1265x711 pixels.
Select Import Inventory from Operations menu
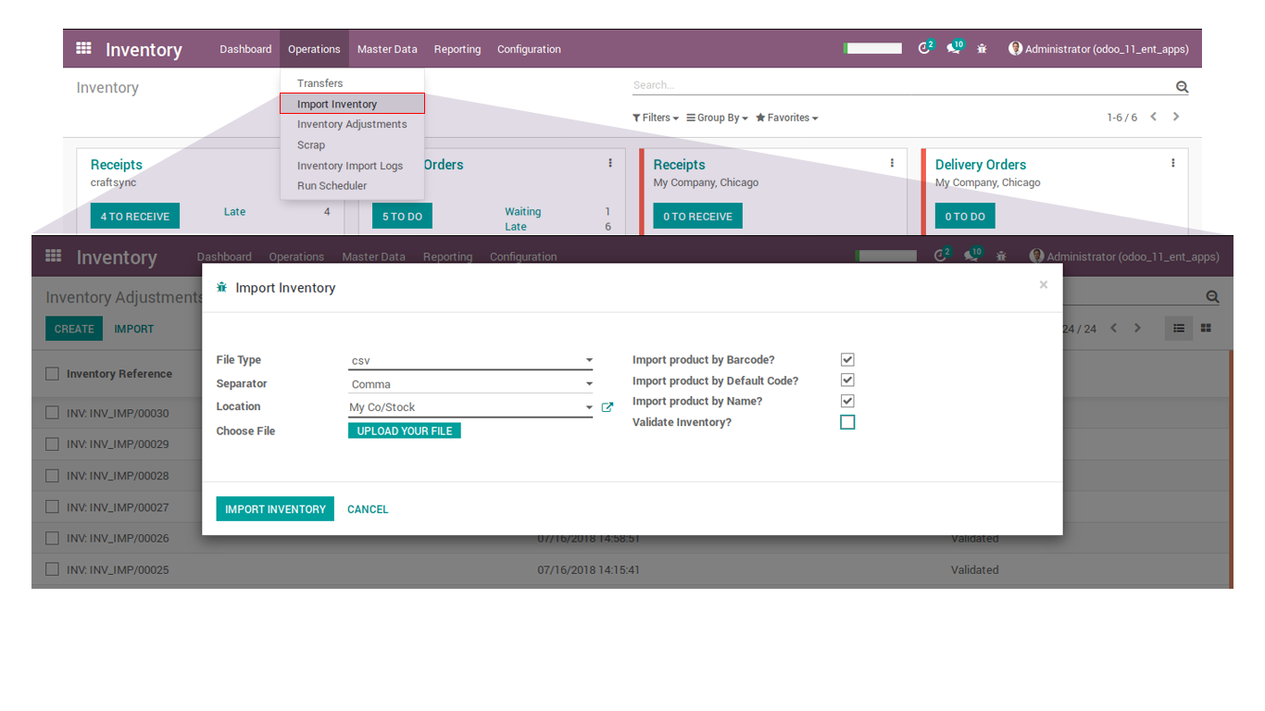click(337, 104)
